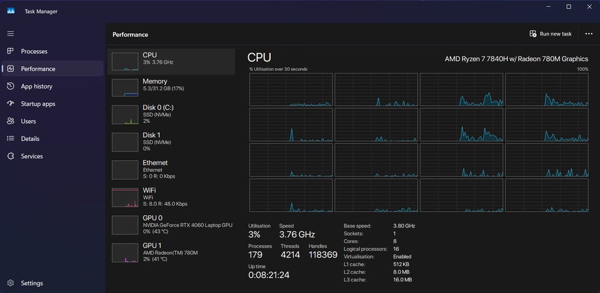Open the Details page
Screen dimensions: 600x293
(52, 138)
